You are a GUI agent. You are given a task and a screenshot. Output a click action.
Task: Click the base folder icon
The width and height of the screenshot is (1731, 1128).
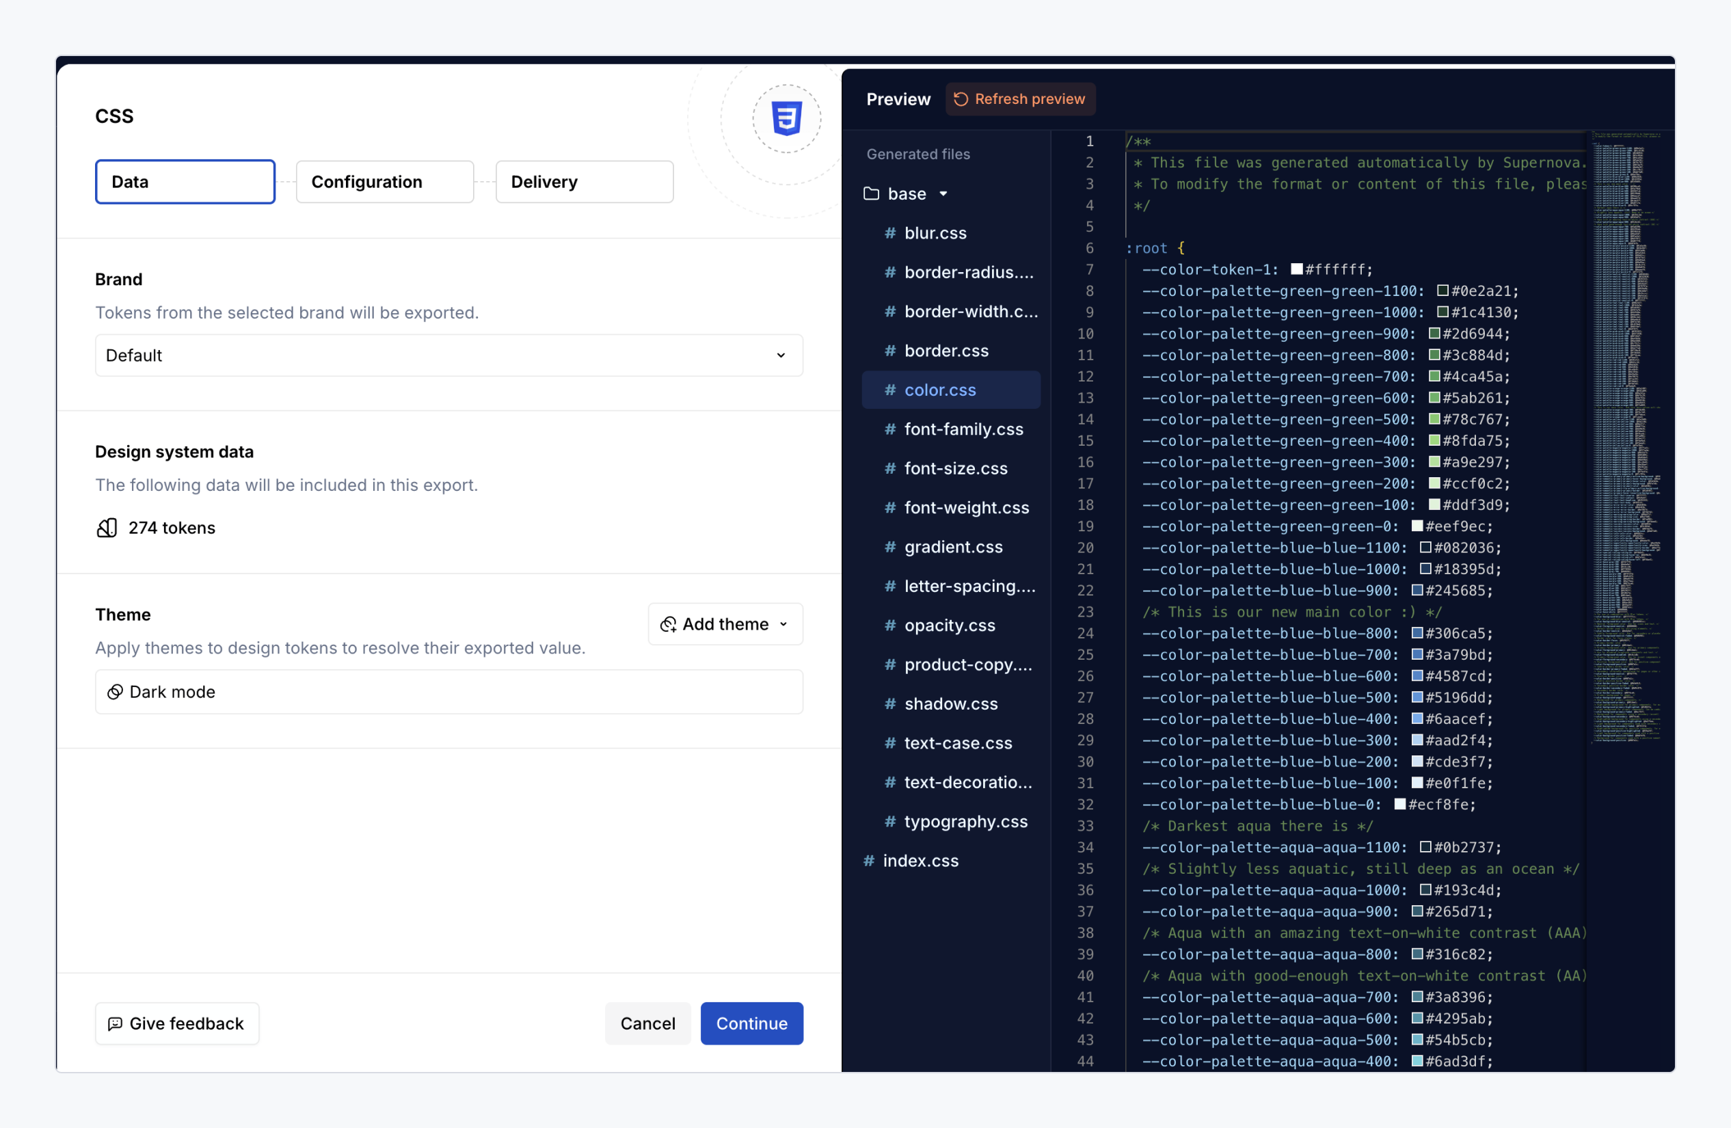870,193
